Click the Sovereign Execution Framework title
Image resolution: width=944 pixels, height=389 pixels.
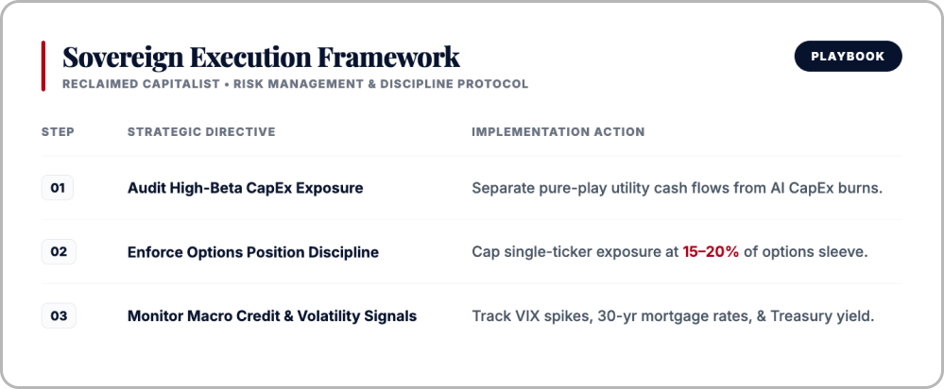click(x=262, y=57)
